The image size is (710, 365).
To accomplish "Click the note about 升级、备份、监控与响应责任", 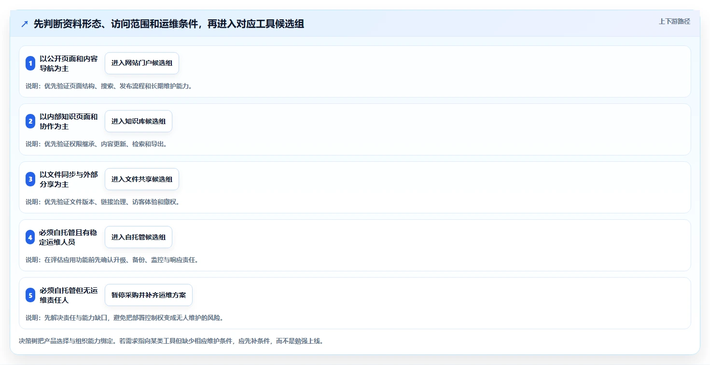I will [113, 260].
